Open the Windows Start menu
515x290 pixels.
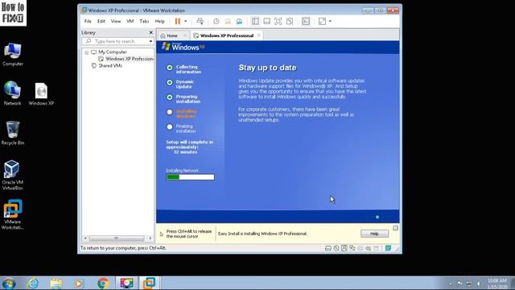[9, 284]
